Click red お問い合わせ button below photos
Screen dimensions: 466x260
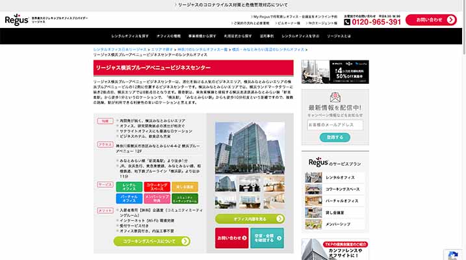232,238
